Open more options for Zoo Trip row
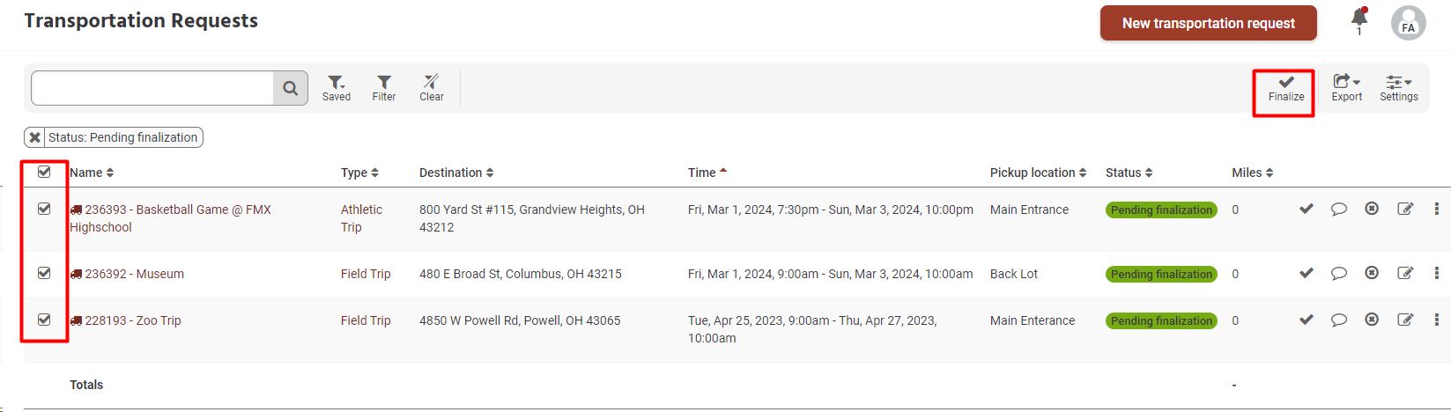1451x412 pixels. pos(1436,320)
